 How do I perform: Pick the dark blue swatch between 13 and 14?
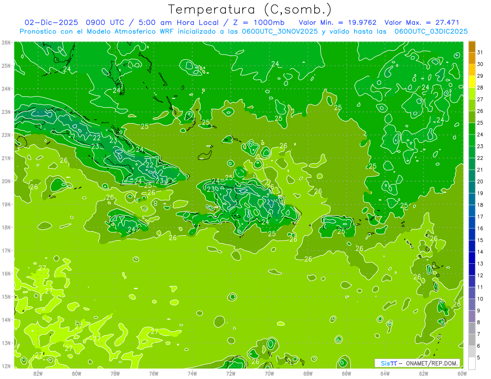click(x=472, y=258)
